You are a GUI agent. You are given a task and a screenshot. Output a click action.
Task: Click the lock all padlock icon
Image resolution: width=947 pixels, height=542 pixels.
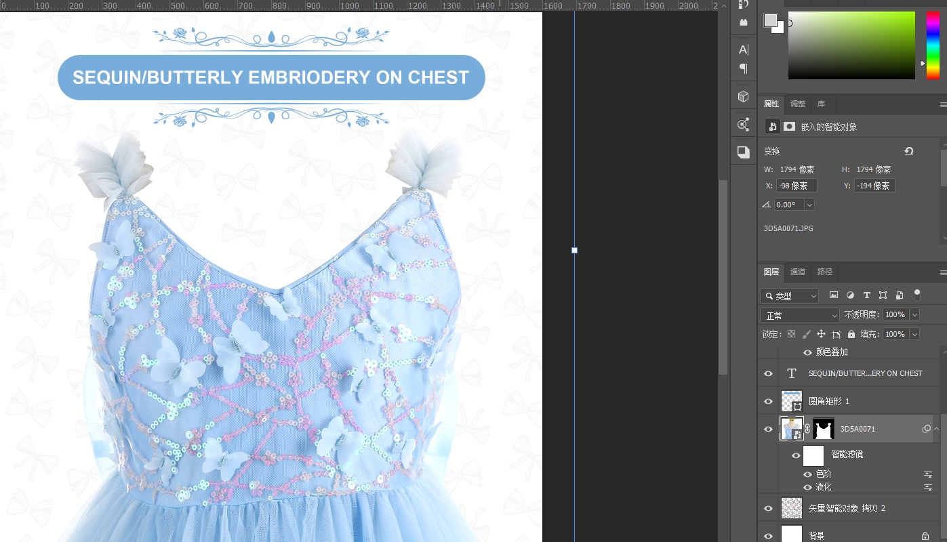click(x=851, y=334)
